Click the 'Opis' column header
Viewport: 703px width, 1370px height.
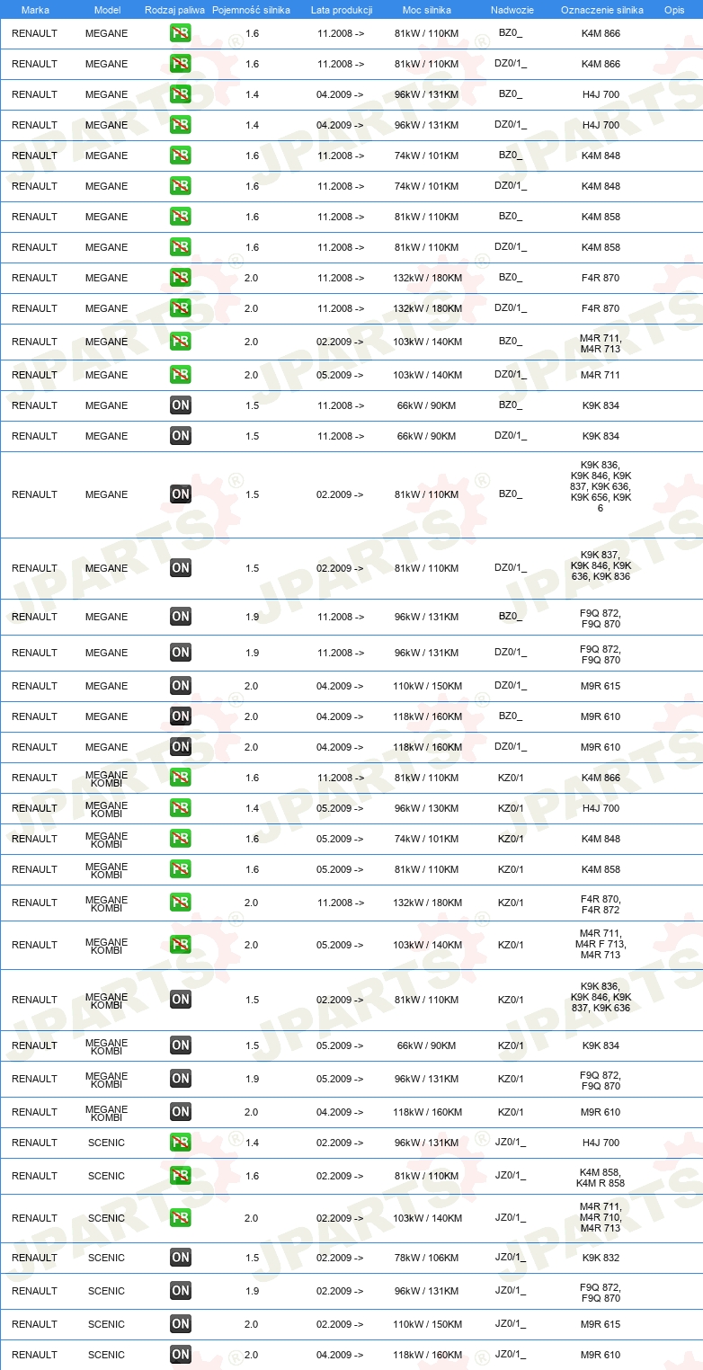(x=674, y=10)
